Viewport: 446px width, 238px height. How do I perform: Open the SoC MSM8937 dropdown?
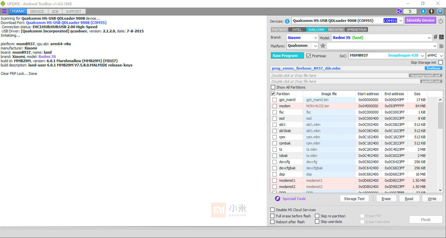coord(422,56)
